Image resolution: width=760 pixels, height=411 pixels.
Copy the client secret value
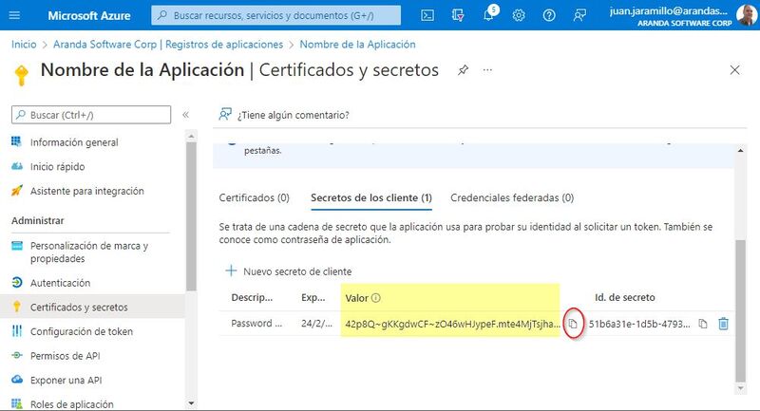[573, 324]
